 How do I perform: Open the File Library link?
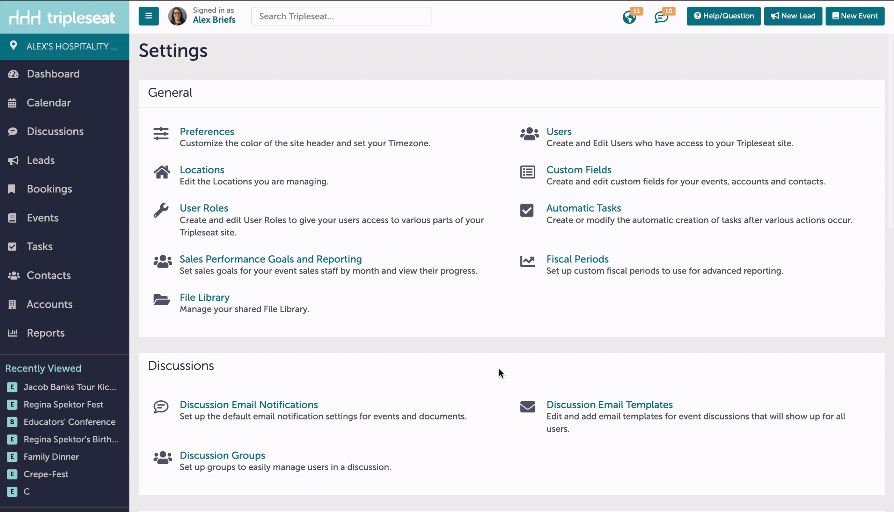(205, 298)
